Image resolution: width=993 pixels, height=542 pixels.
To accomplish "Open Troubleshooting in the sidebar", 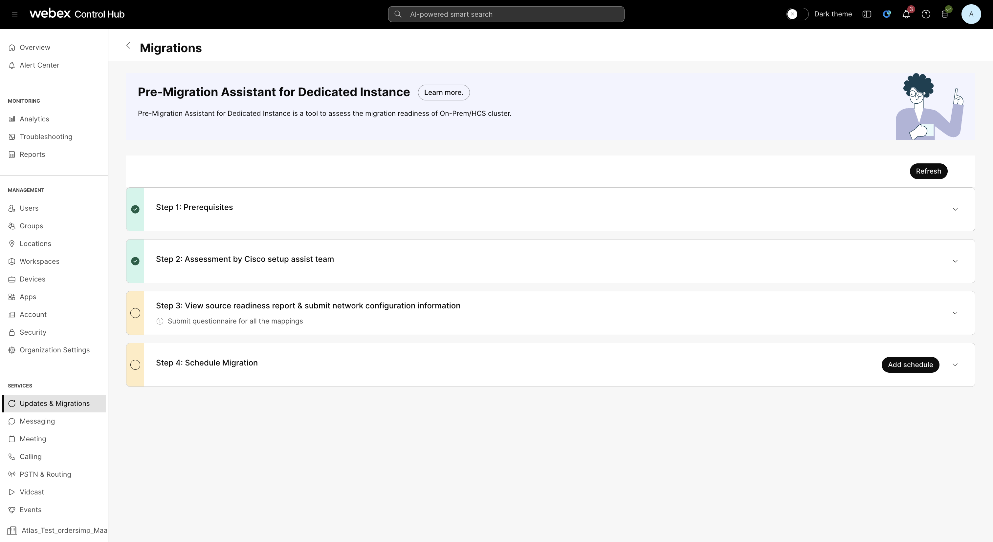I will [46, 137].
